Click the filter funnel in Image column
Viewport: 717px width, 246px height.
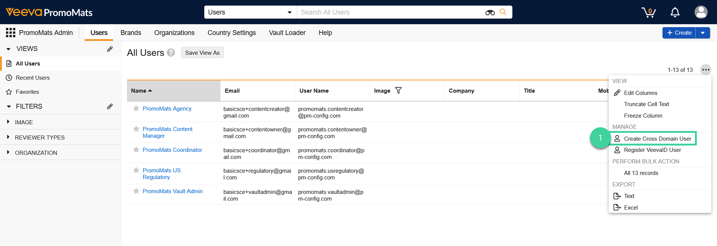398,90
